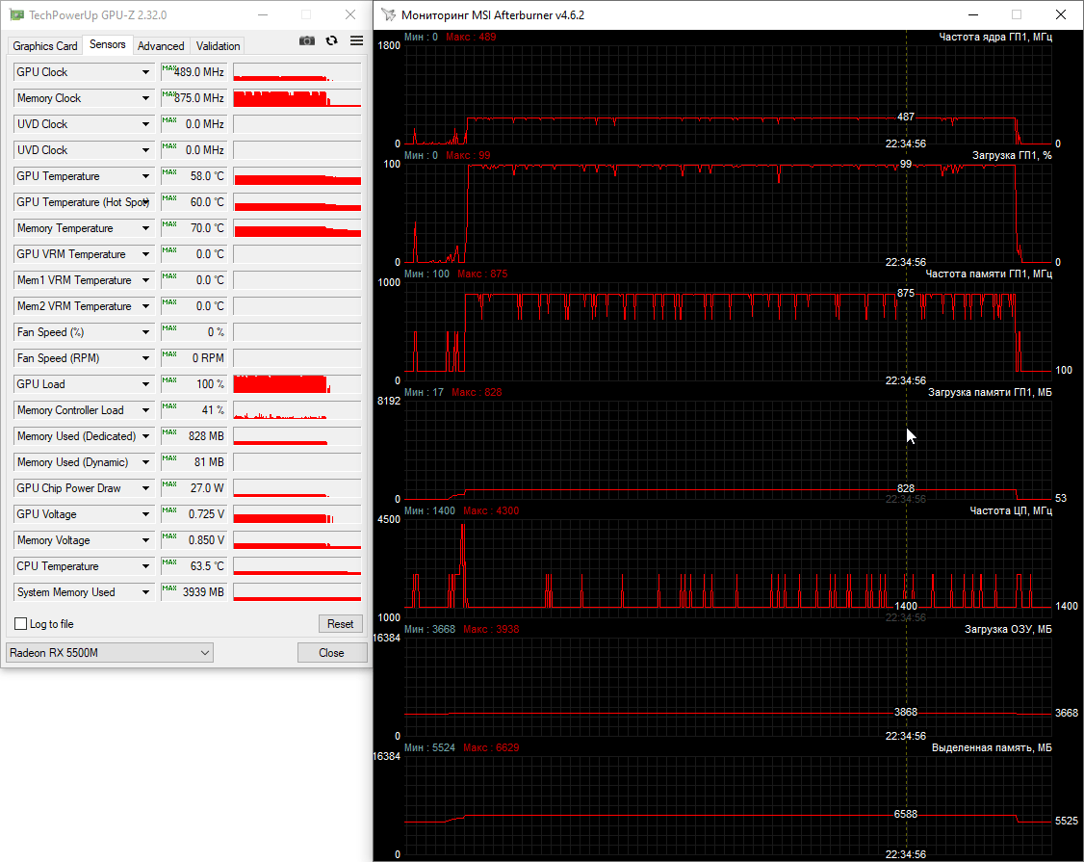Expand the GPU Chip Power Draw dropdown
This screenshot has height=862, width=1084.
[145, 488]
